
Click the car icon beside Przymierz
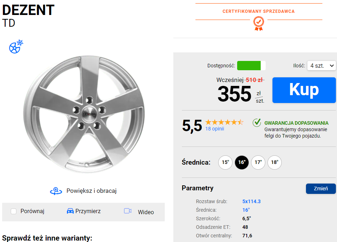pos(70,211)
